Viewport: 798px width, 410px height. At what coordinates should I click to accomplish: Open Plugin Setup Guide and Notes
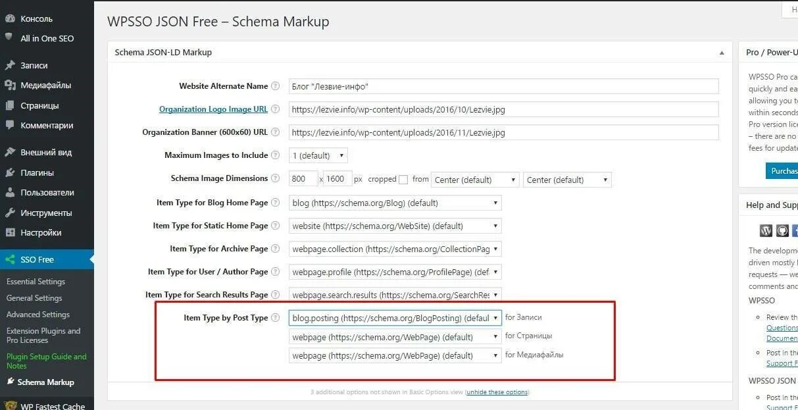[46, 361]
